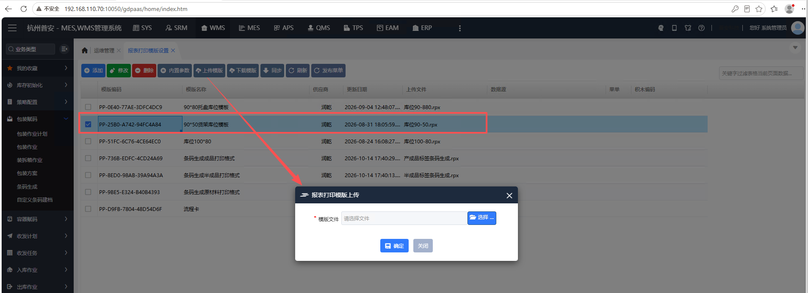
Task: Click the 选择 file browse button
Action: pyautogui.click(x=482, y=218)
